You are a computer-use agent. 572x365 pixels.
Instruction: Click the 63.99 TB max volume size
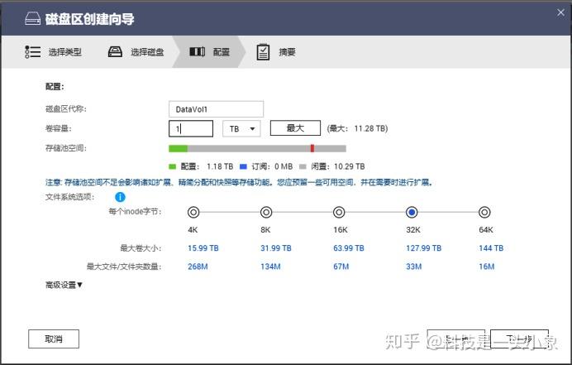coord(349,248)
